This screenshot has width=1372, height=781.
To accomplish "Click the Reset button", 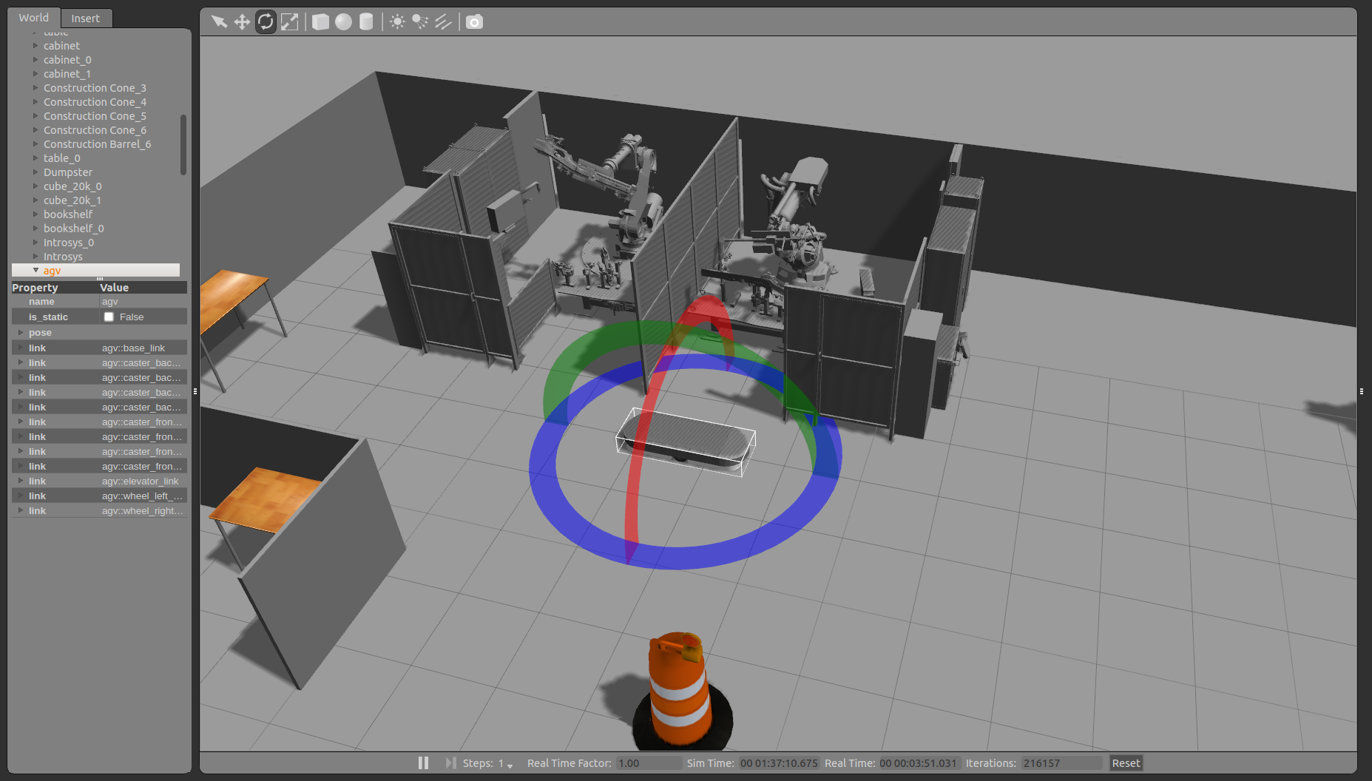I will pyautogui.click(x=1126, y=763).
